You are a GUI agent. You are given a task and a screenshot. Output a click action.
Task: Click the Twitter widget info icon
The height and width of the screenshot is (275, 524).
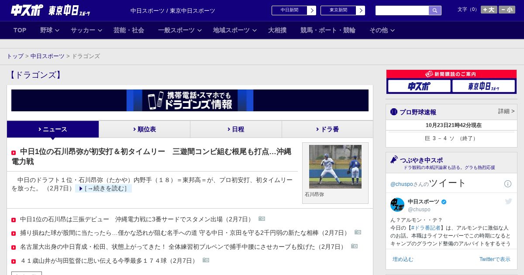[508, 184]
